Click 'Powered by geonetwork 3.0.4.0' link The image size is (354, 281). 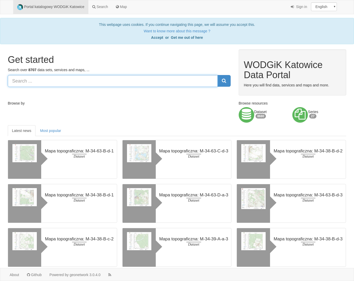[x=75, y=275]
